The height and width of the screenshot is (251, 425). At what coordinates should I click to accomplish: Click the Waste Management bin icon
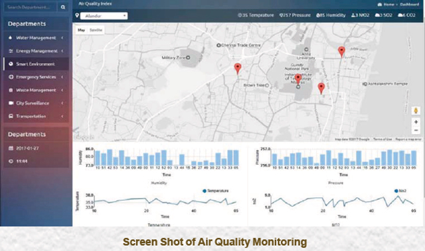(11, 90)
